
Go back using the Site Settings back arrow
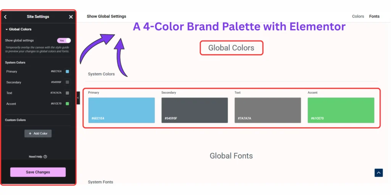[x=5, y=17]
